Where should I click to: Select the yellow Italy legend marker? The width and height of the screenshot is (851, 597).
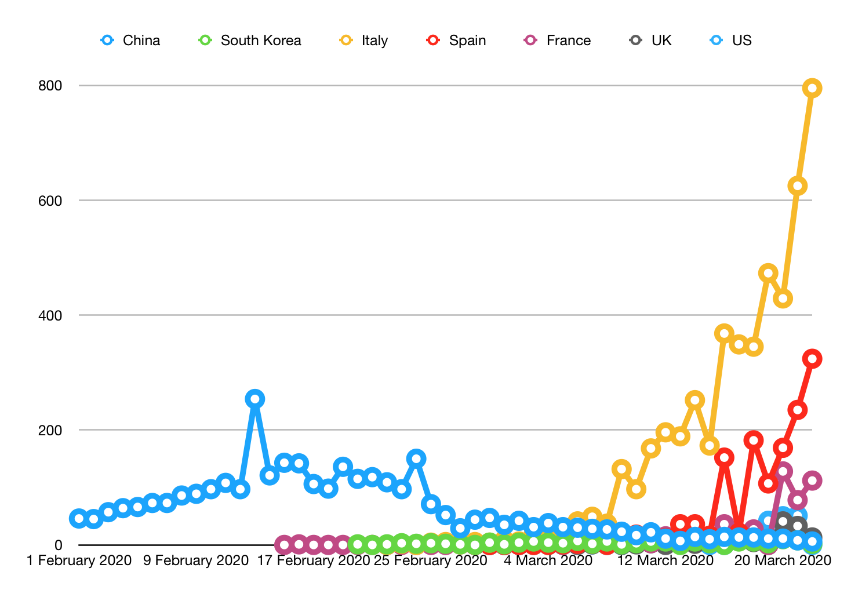346,41
